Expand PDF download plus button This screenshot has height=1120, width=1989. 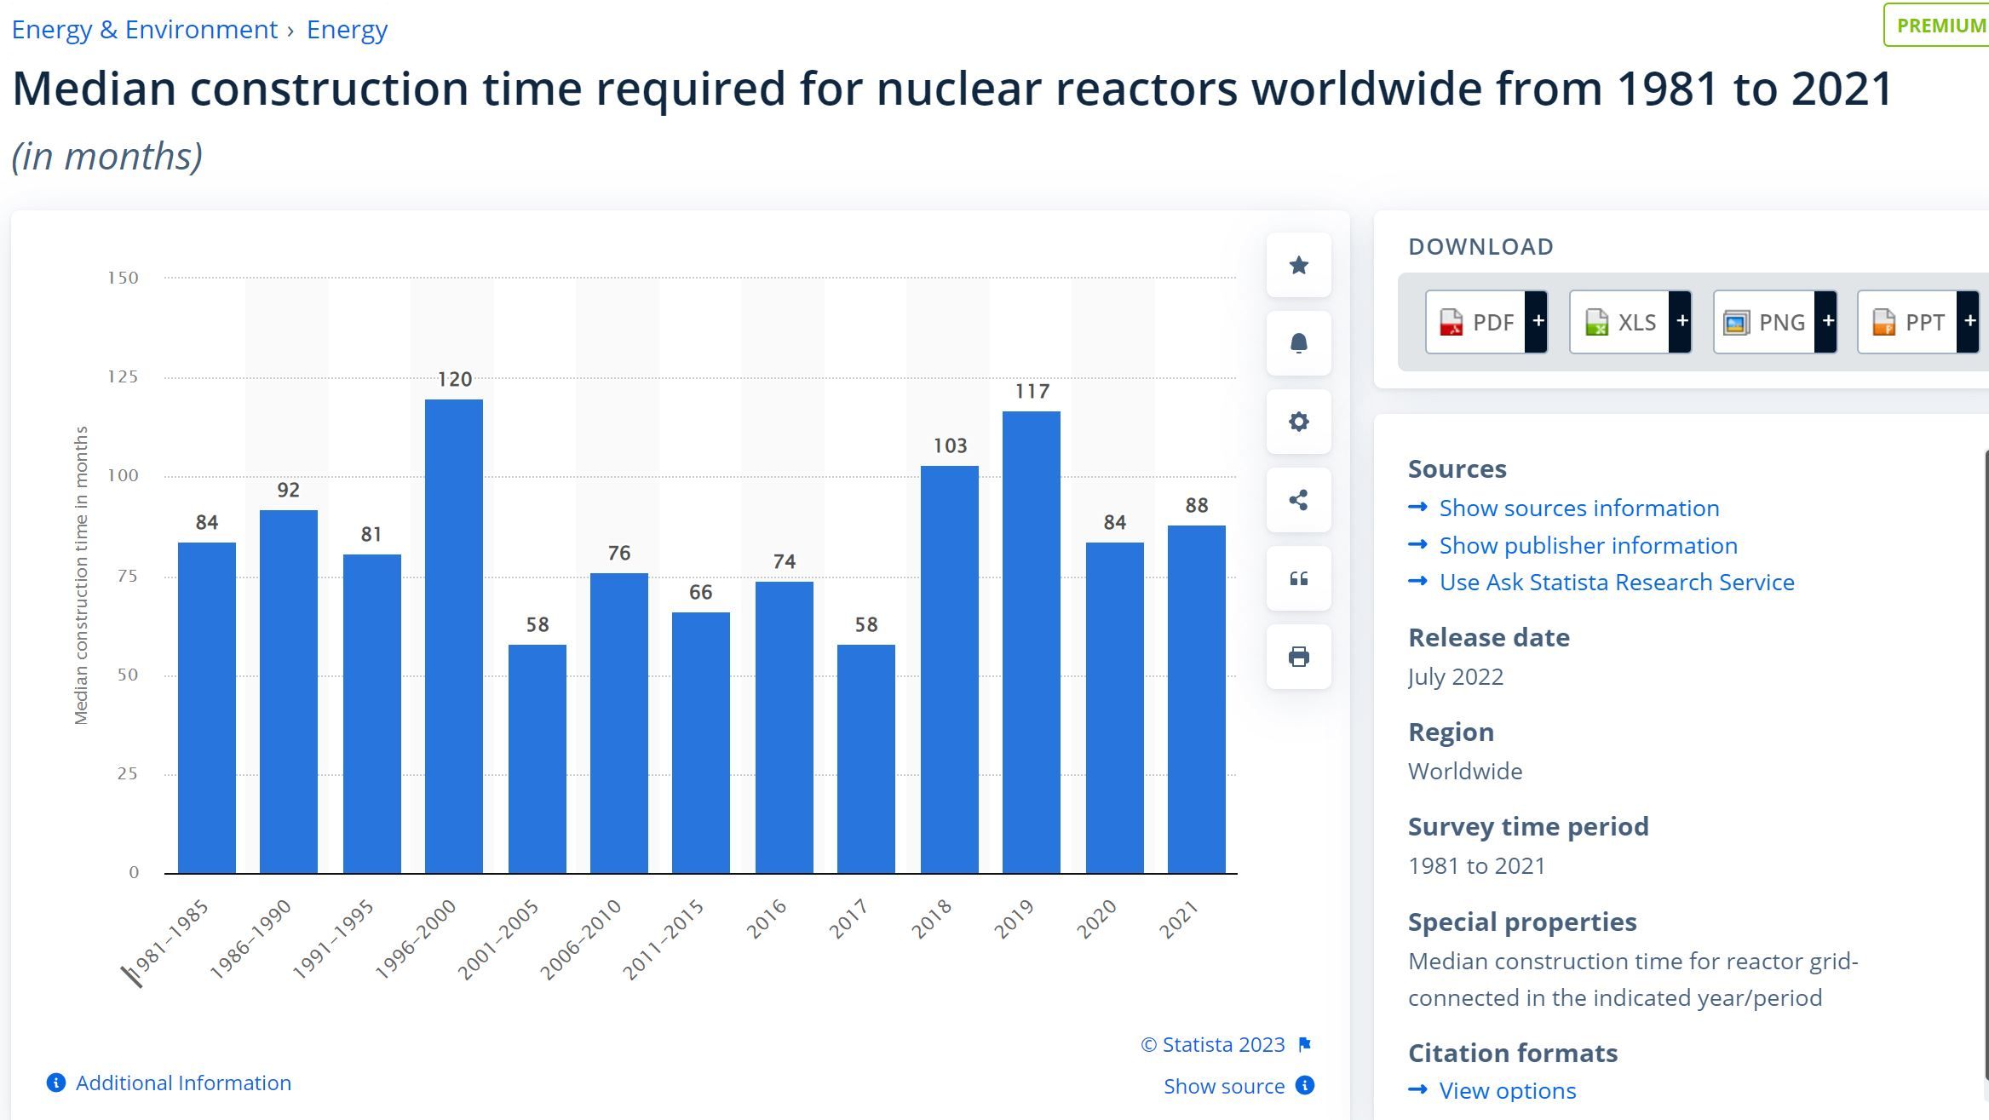point(1537,321)
